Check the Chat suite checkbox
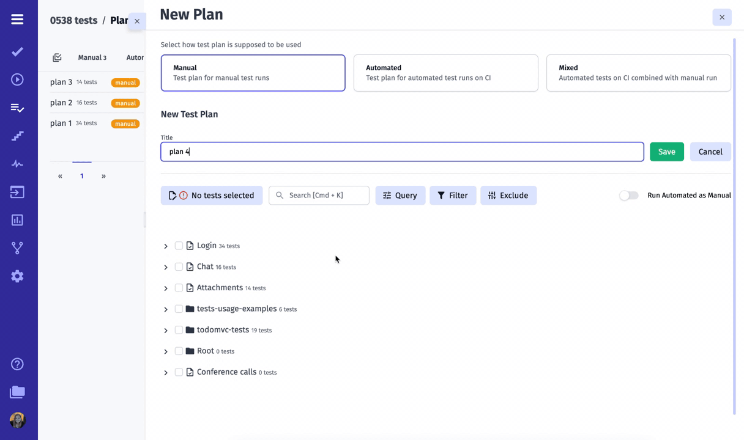 pos(179,266)
